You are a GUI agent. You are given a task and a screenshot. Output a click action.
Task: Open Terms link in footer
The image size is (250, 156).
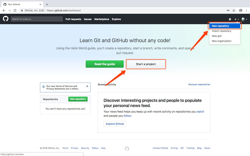point(65,148)
